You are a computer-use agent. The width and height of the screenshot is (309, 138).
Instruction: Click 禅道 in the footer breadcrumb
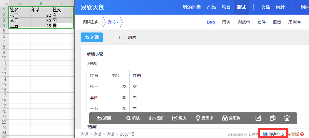point(84,134)
